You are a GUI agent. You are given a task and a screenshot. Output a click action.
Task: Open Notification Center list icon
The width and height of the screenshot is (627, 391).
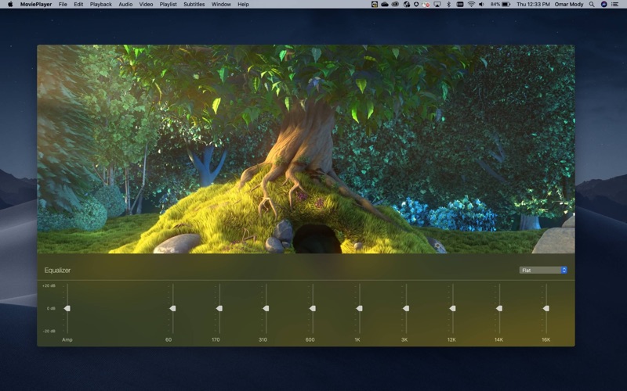coord(615,5)
